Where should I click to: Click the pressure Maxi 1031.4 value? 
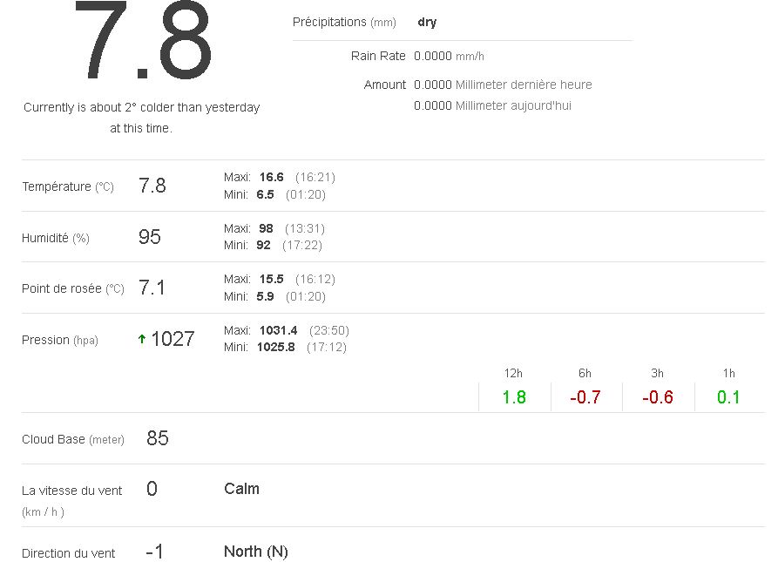[x=278, y=330]
